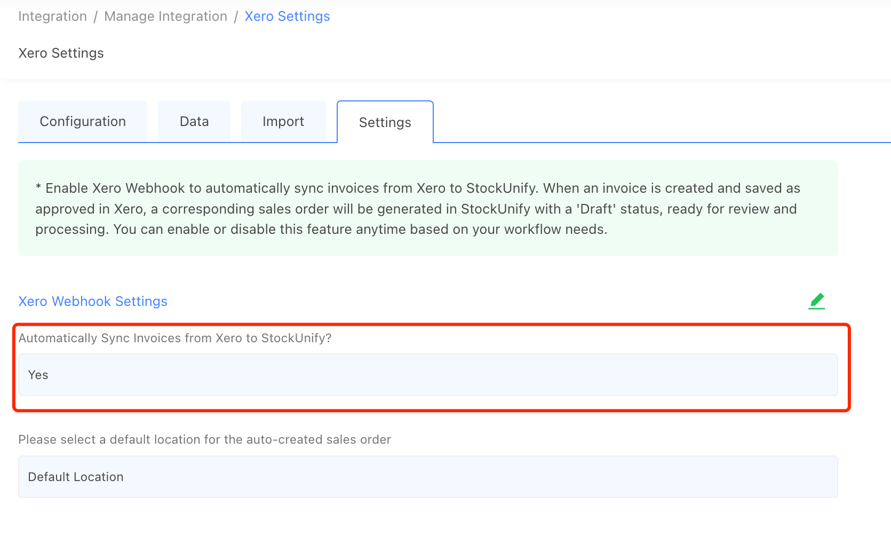Click the green Xero Webhook info banner
The image size is (891, 551).
tap(427, 208)
